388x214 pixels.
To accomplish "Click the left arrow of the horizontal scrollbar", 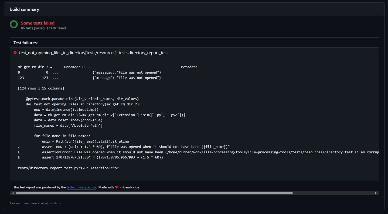I will (x=12, y=193).
